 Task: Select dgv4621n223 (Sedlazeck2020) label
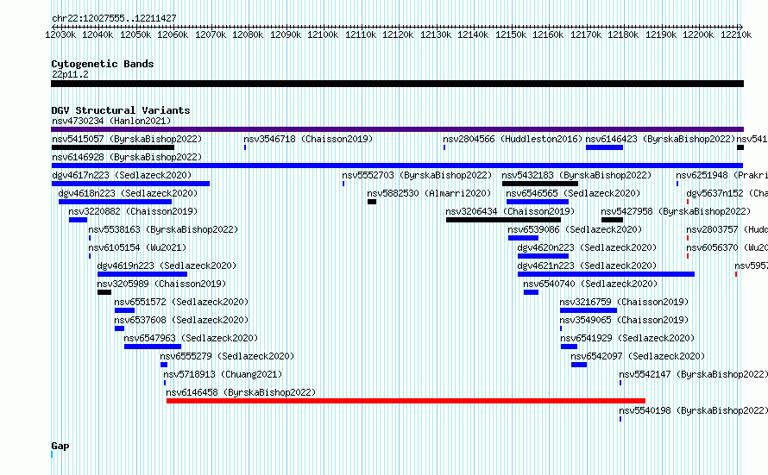pos(587,266)
